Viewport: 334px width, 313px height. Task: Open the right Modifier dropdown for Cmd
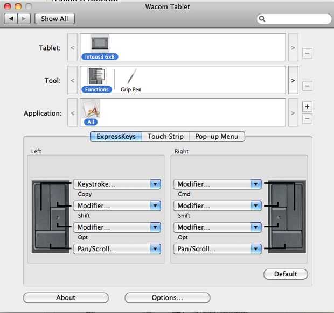tap(218, 184)
